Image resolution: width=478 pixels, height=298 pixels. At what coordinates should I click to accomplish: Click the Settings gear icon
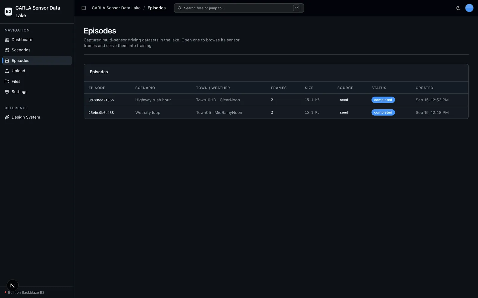click(7, 92)
